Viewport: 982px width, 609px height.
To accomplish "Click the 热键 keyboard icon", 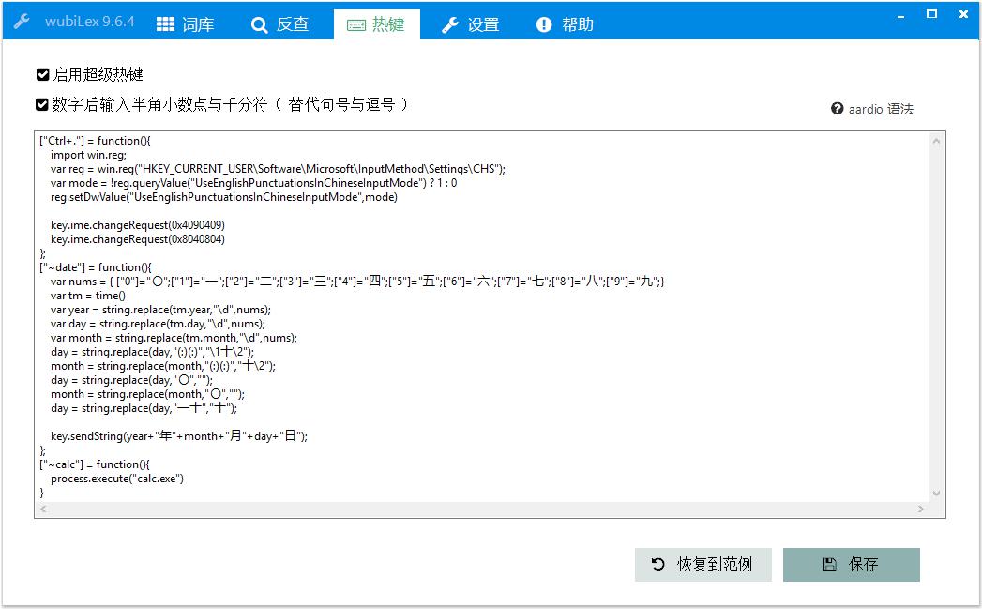I will pos(359,24).
